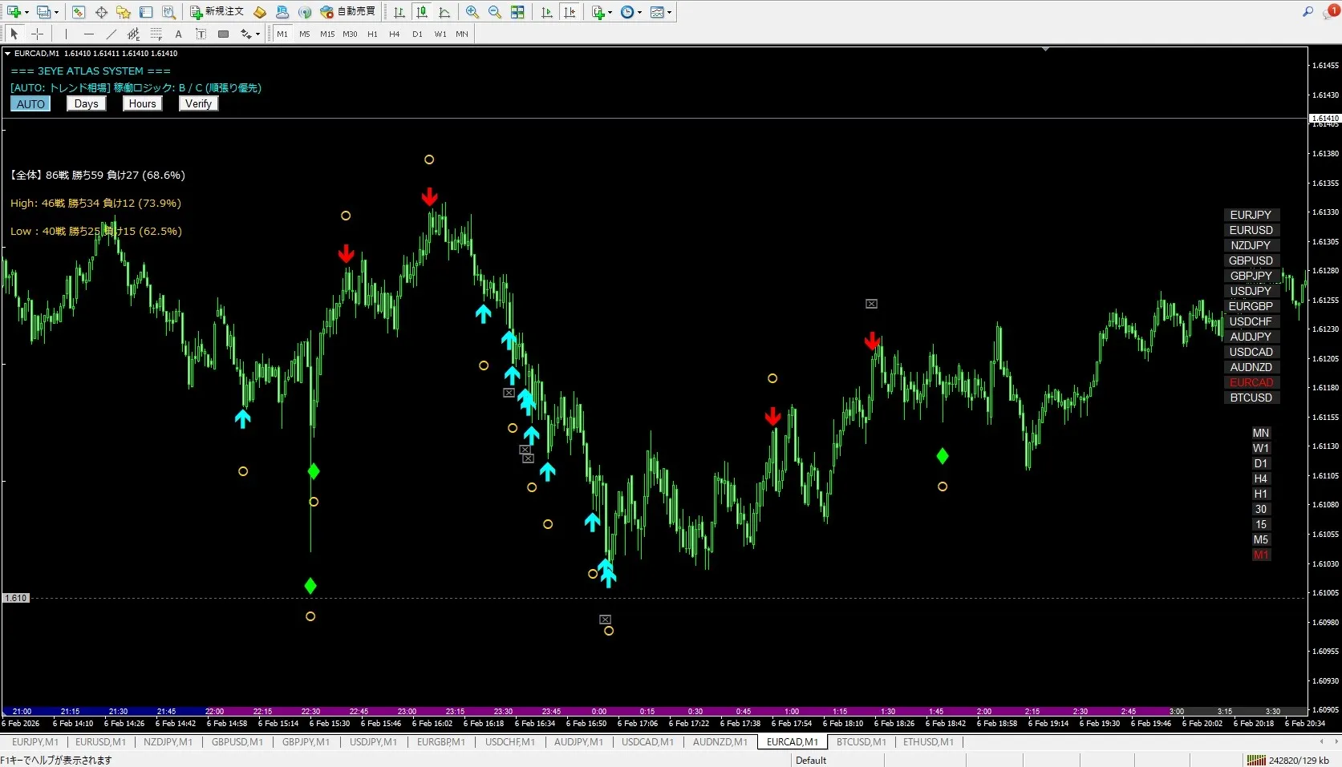Select the H4 timeframe in the toolbar
The width and height of the screenshot is (1342, 767).
tap(394, 34)
